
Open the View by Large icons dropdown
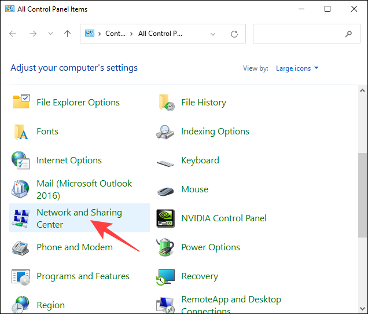pos(297,68)
